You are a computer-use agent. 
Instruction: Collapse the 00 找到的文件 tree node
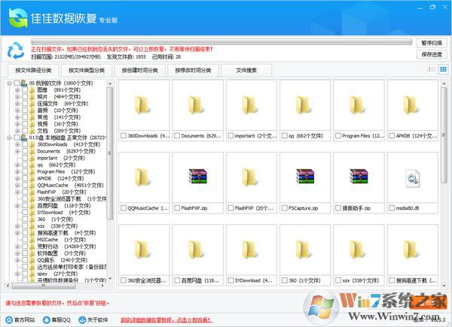point(9,83)
